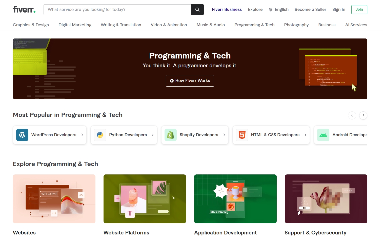The width and height of the screenshot is (383, 240).
Task: Open Writing & Translation category
Action: (x=121, y=25)
